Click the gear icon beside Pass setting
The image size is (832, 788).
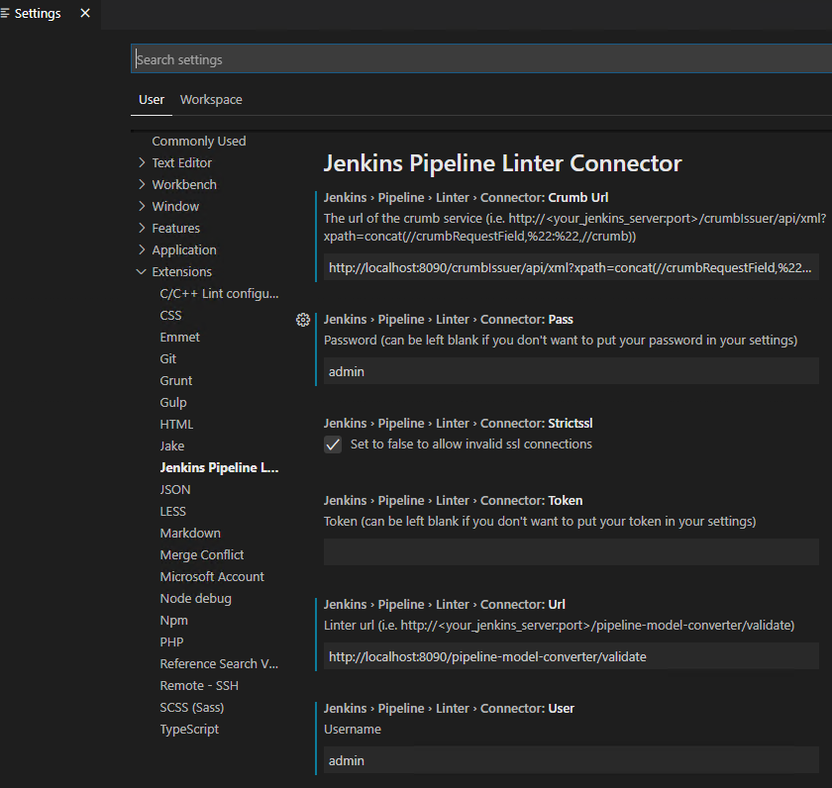pos(303,320)
